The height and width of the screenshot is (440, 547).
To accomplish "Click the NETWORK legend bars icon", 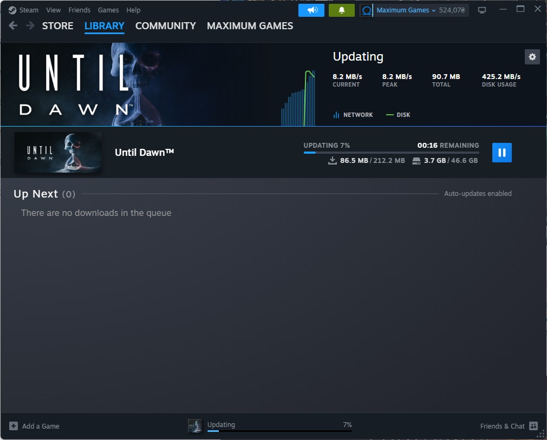I will point(336,115).
